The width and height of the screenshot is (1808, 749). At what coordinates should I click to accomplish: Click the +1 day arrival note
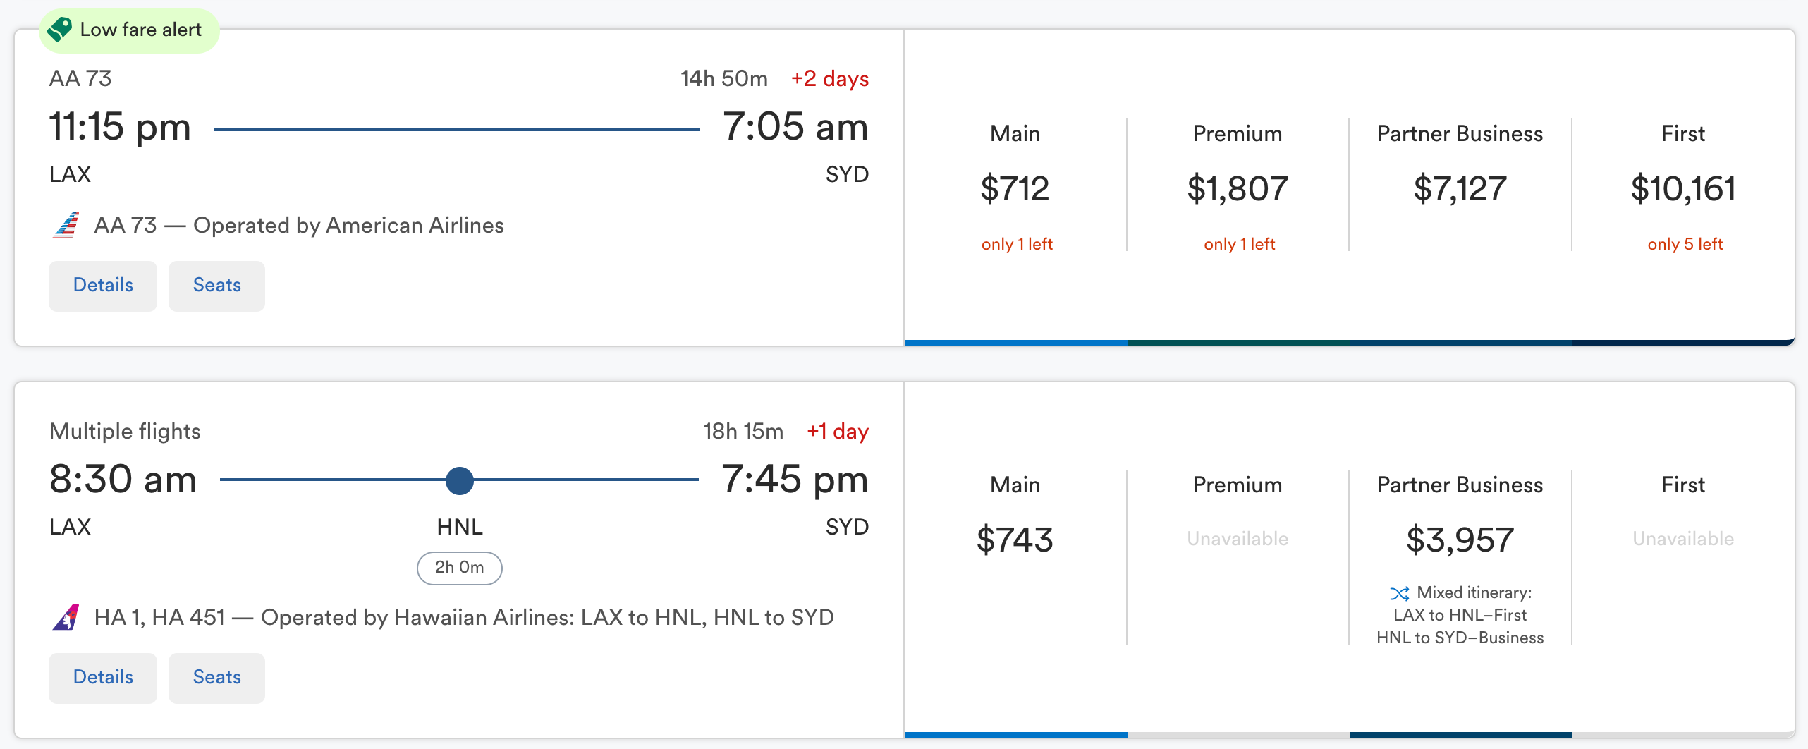coord(838,431)
